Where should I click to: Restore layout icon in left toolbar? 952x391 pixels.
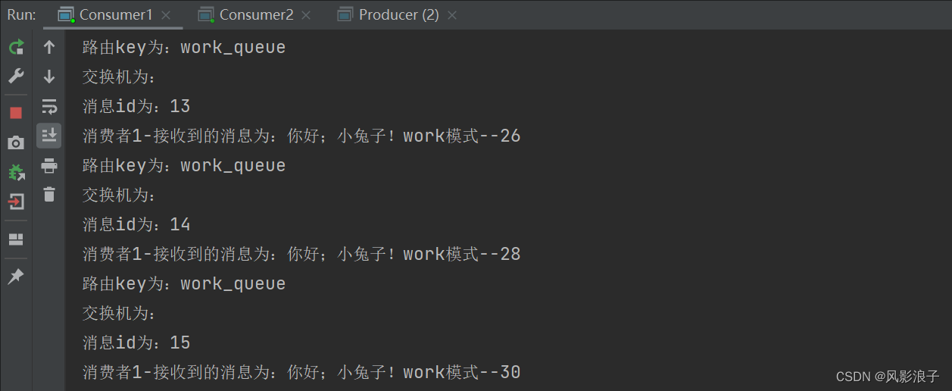pyautogui.click(x=16, y=239)
